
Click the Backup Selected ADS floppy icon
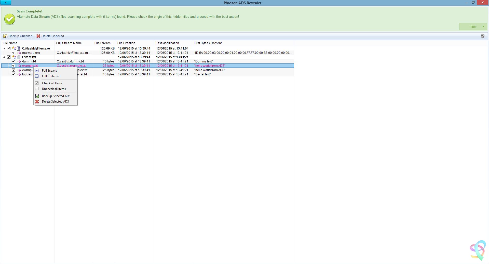(37, 96)
